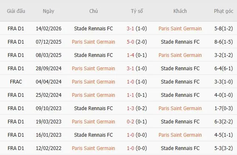237x155 pixels.
Task: Click the Chủ column header
Action: pos(93,11)
